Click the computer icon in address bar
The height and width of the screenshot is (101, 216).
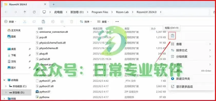click(x=44, y=12)
